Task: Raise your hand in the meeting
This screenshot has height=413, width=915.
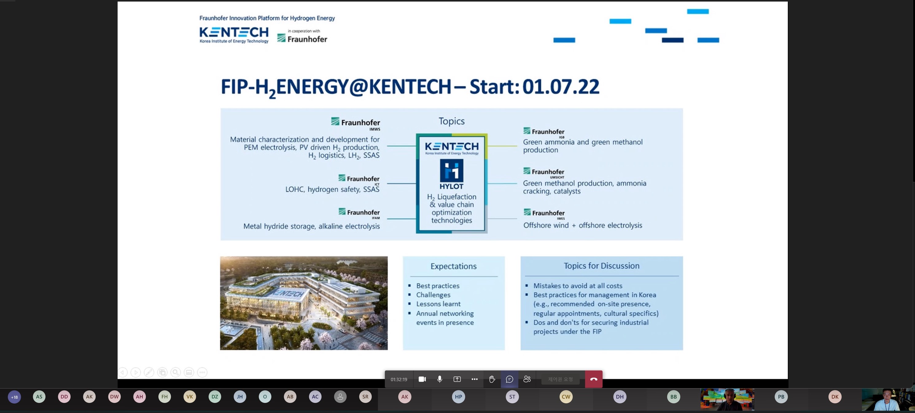Action: coord(492,379)
